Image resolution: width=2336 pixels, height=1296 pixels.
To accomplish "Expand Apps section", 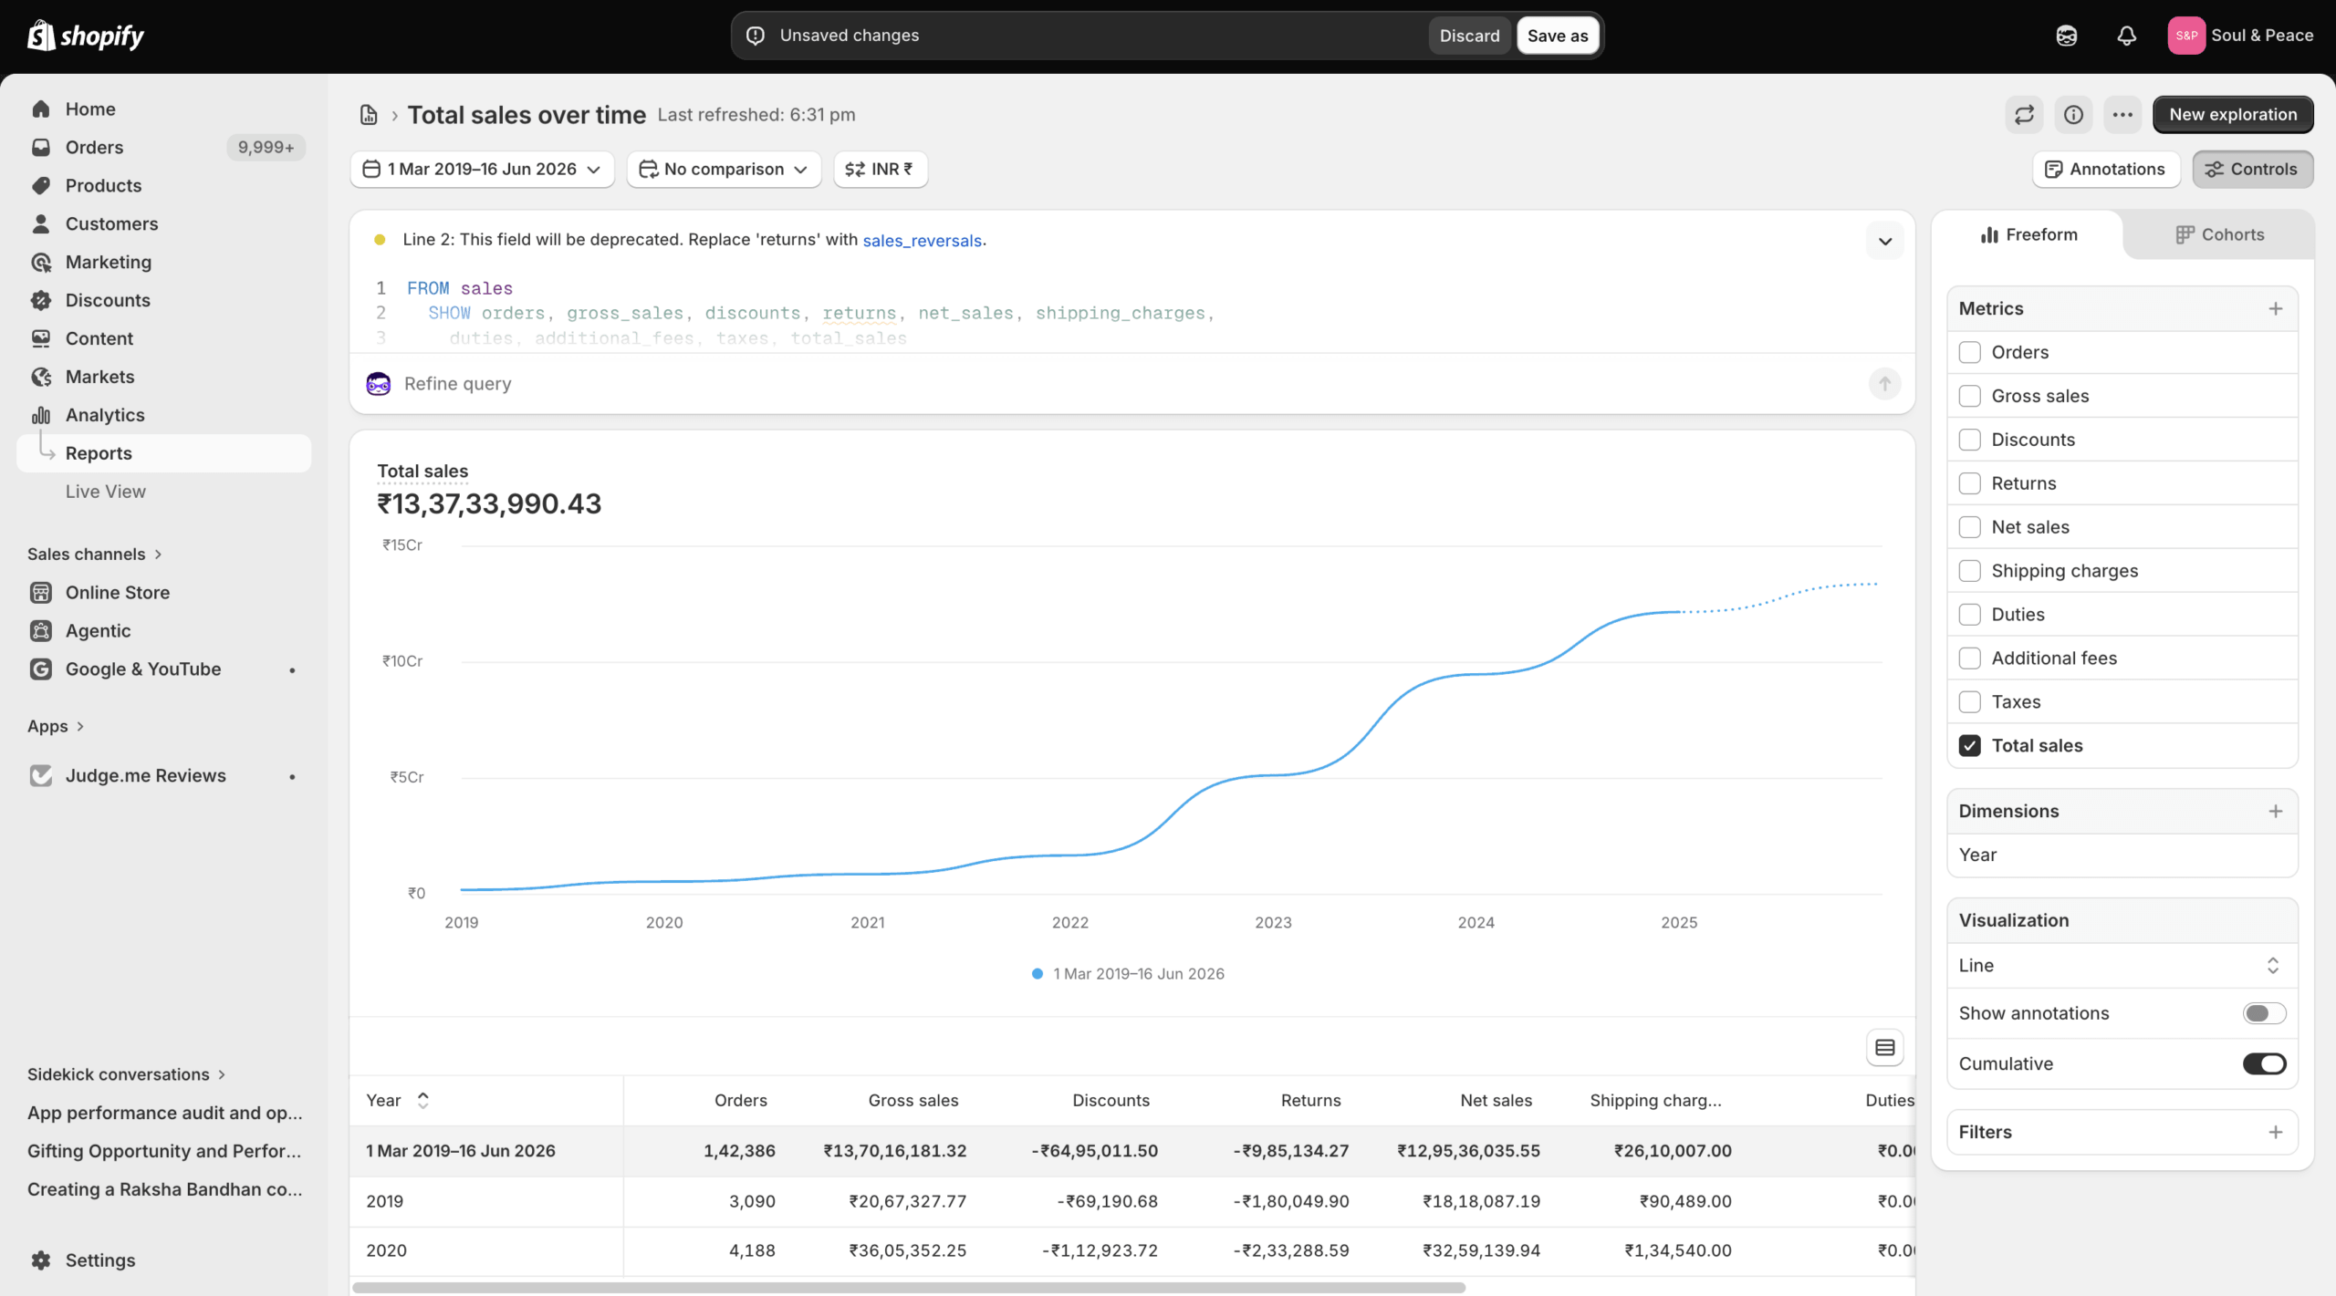I will click(x=56, y=727).
